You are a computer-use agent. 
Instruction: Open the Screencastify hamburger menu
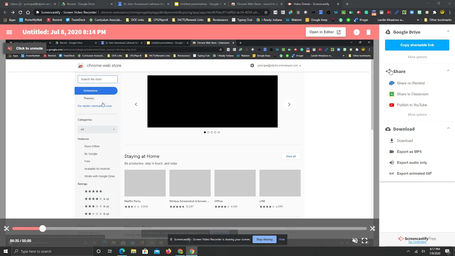[x=9, y=32]
